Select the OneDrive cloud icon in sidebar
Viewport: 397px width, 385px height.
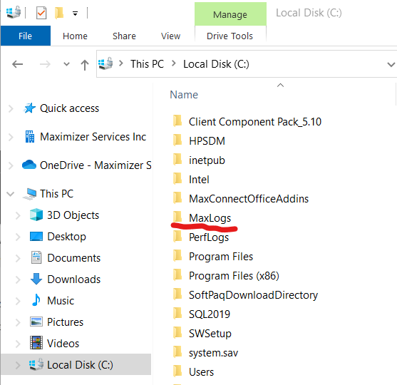29,165
